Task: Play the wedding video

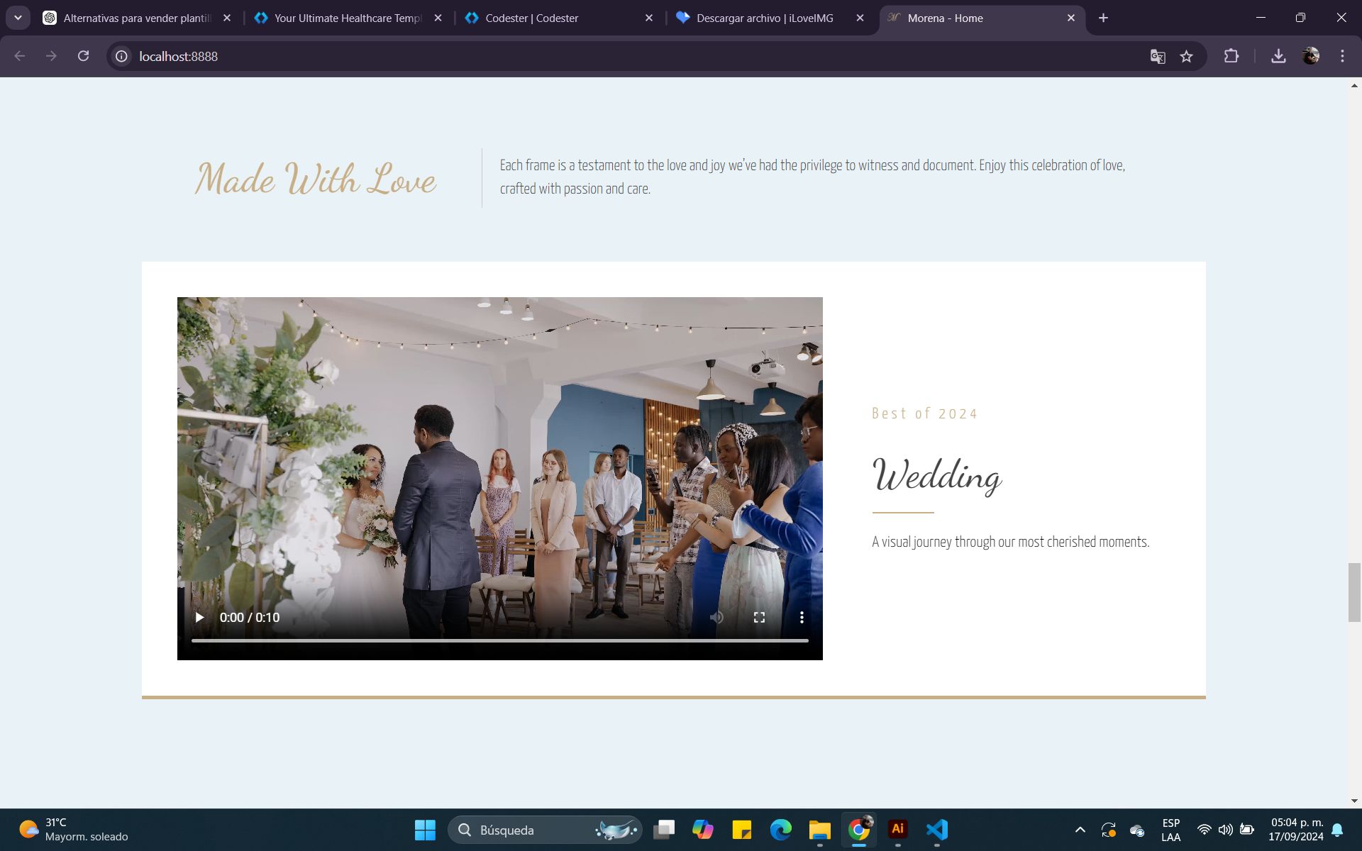Action: [x=199, y=618]
